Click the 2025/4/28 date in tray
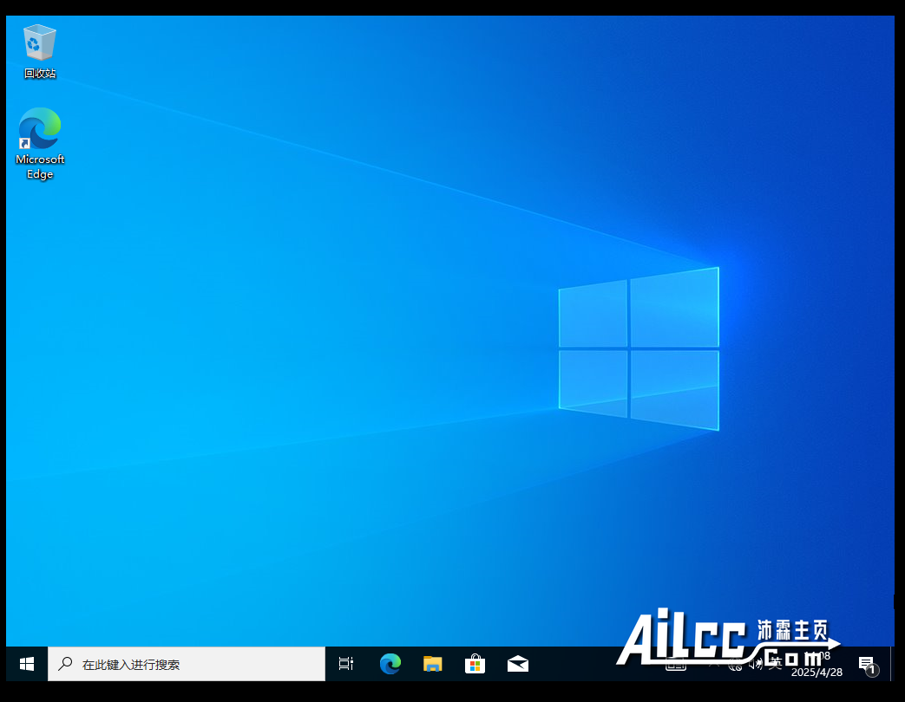This screenshot has width=905, height=702. (x=816, y=672)
